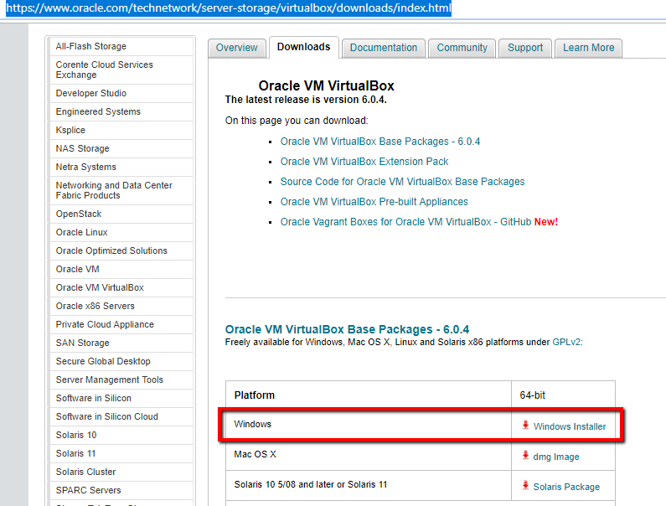666x506 pixels.
Task: Select Secure Global Desktop in the sidebar
Action: (121, 361)
